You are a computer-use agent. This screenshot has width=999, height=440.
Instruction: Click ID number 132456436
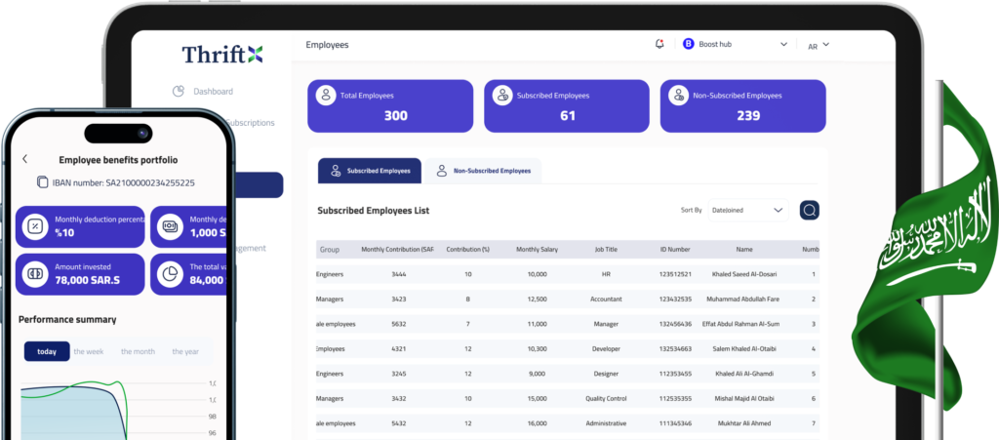tap(675, 324)
